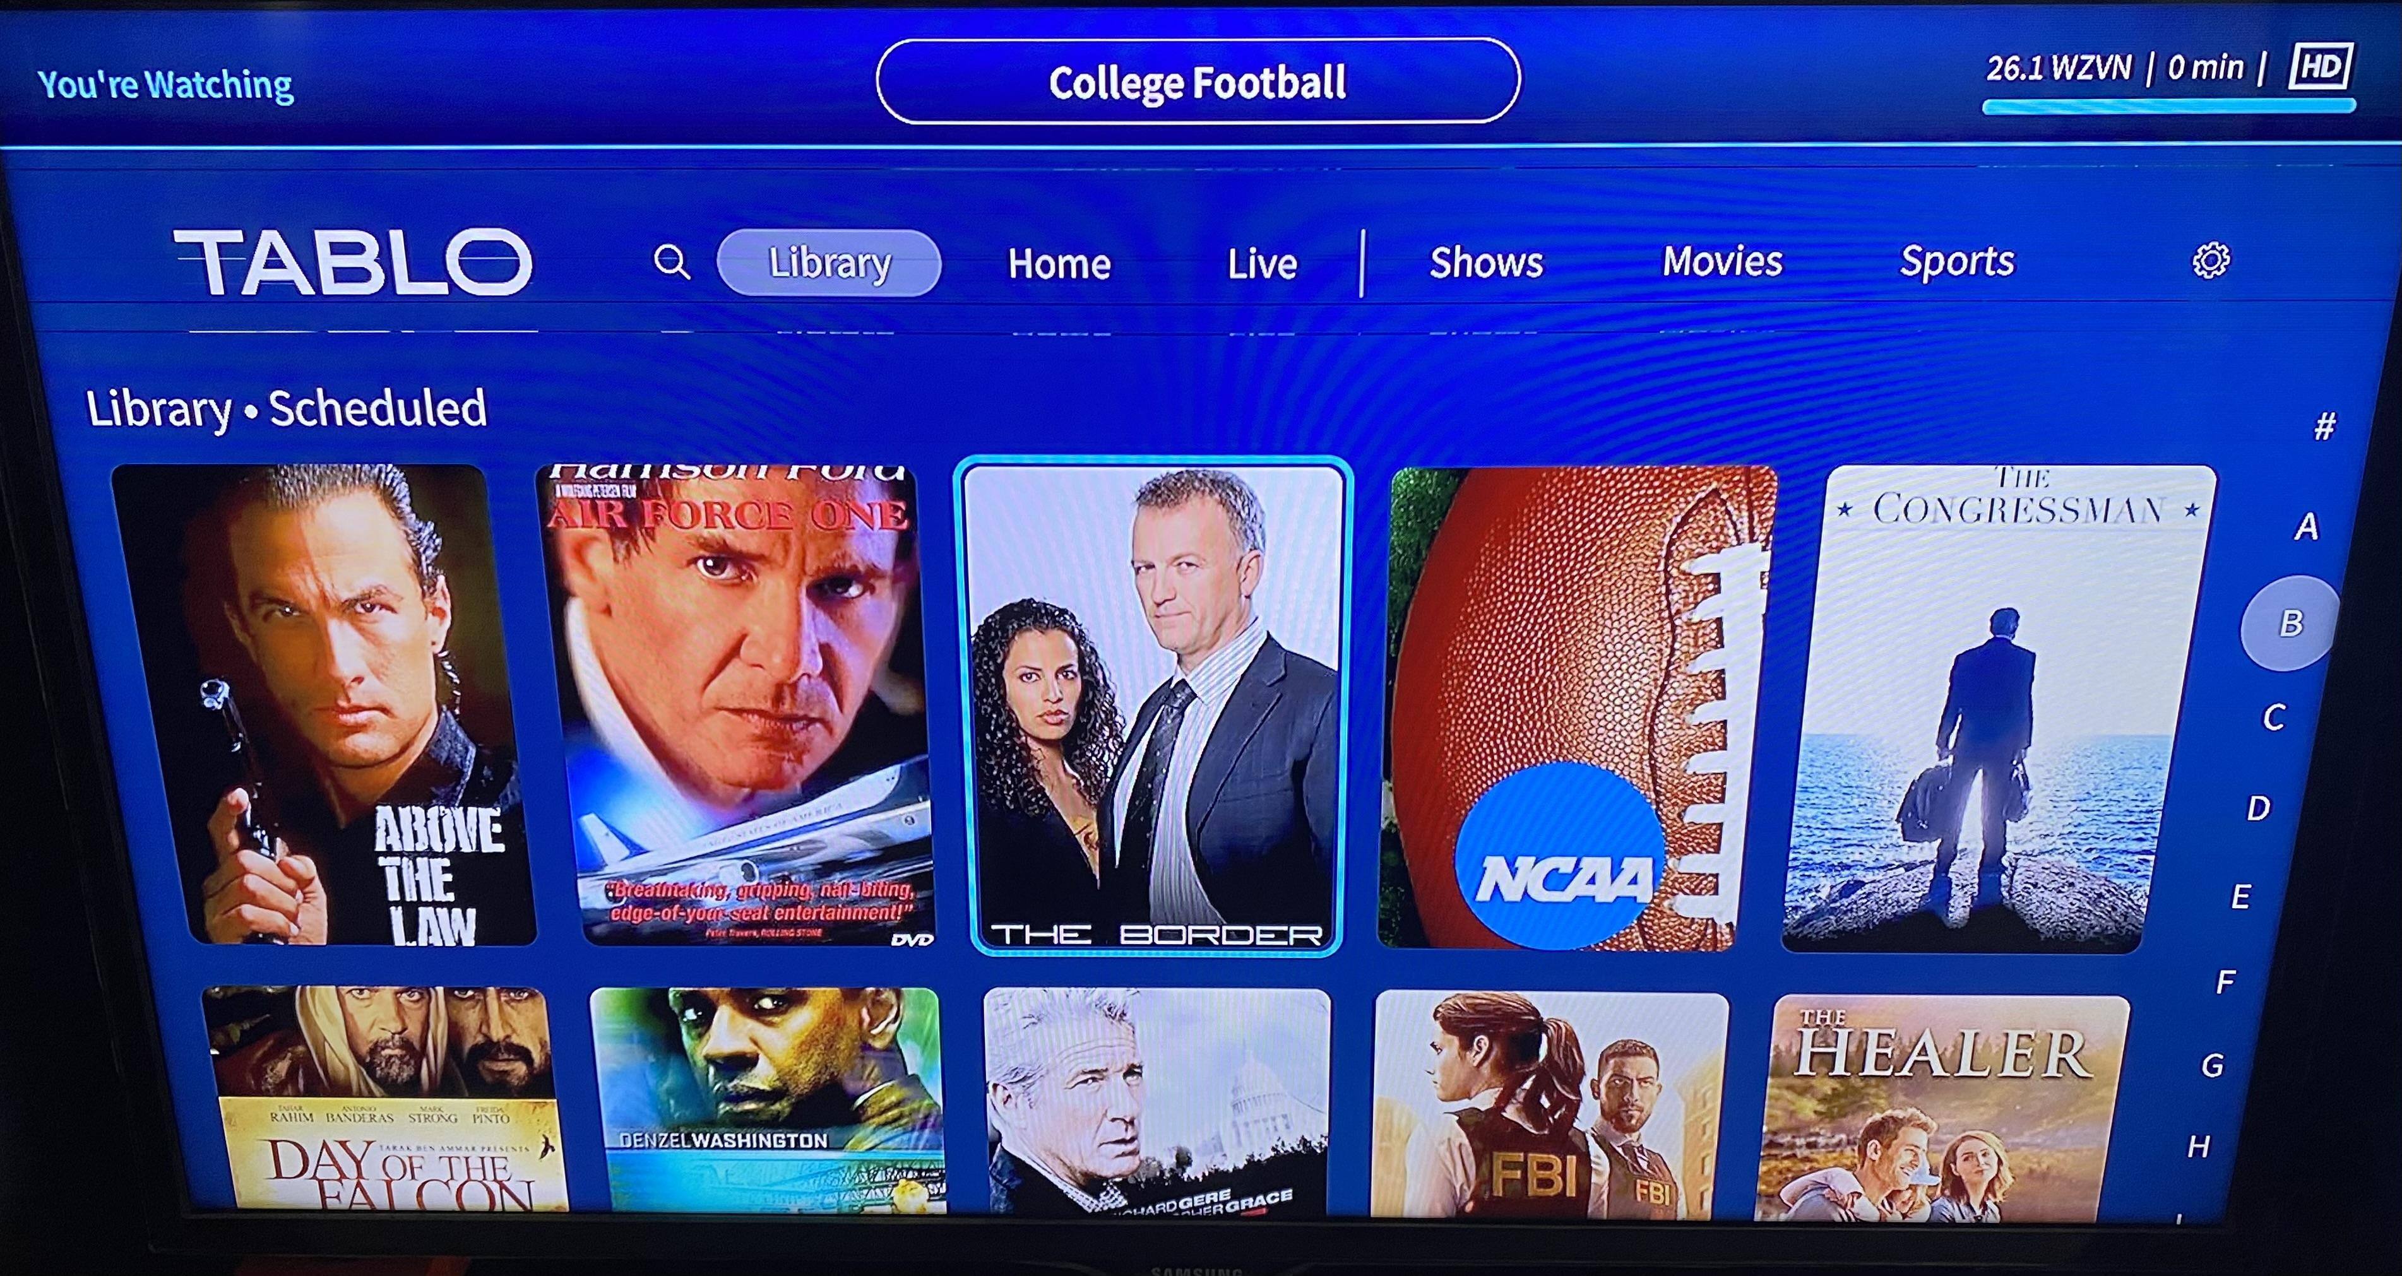Switch to the Library tab

click(x=829, y=263)
